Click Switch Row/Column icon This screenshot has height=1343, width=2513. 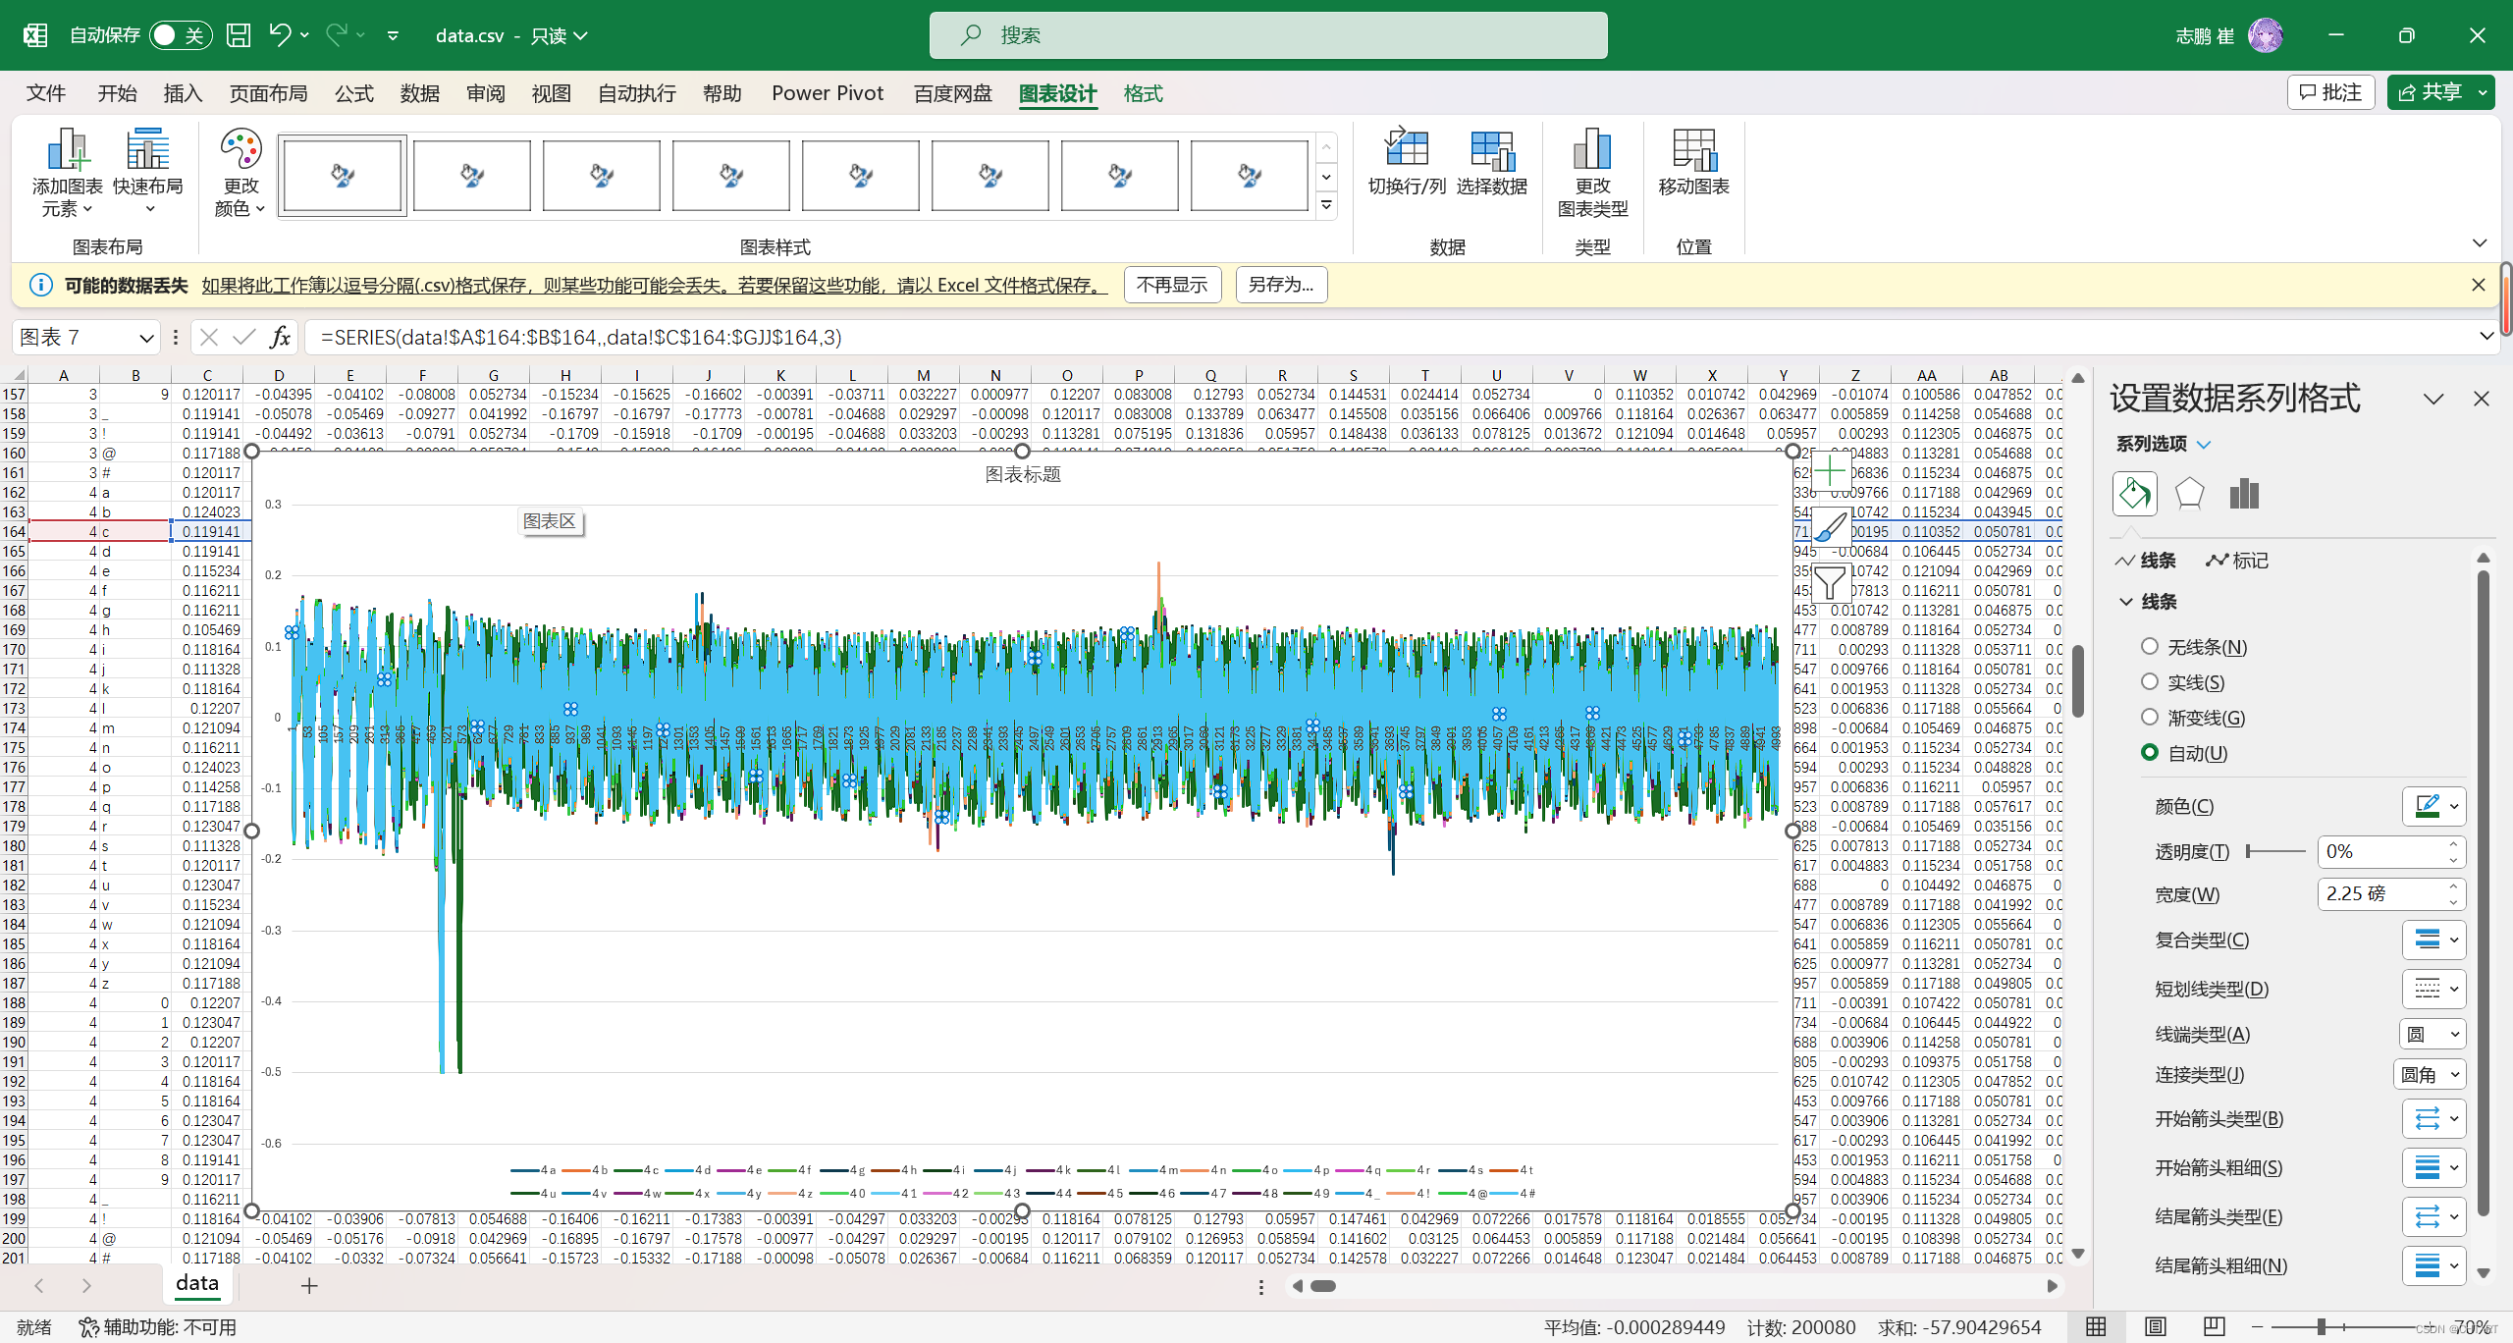coord(1407,162)
